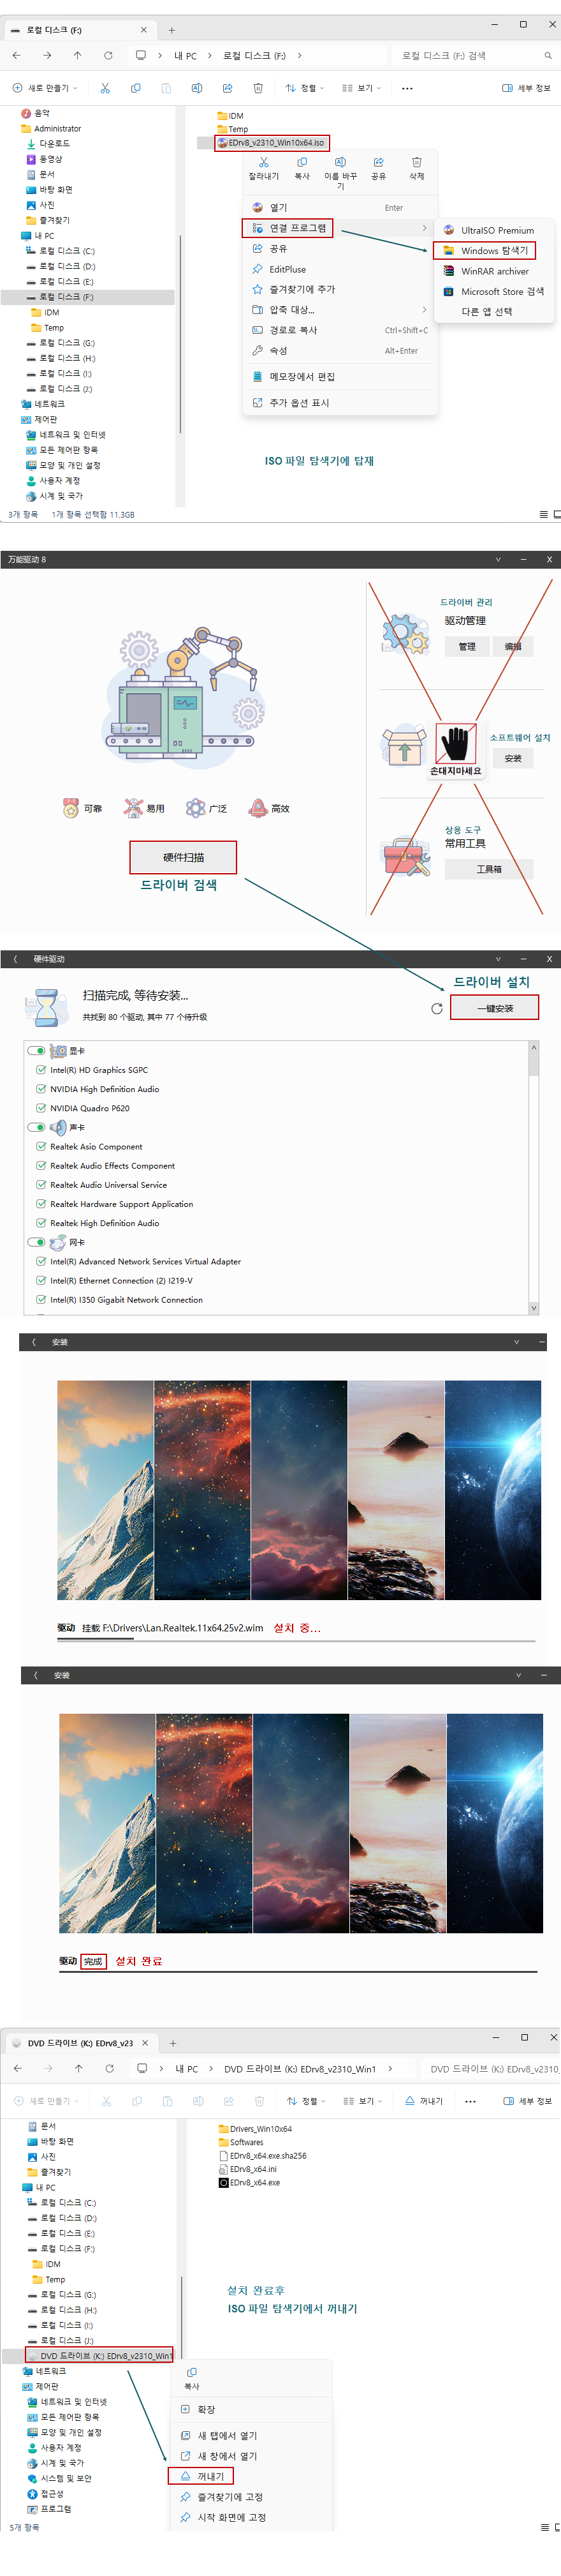Click 硬件扫描 hardware scan button

pos(183,857)
